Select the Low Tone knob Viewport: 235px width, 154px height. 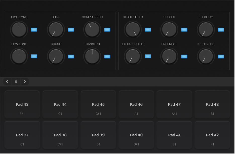(19, 56)
